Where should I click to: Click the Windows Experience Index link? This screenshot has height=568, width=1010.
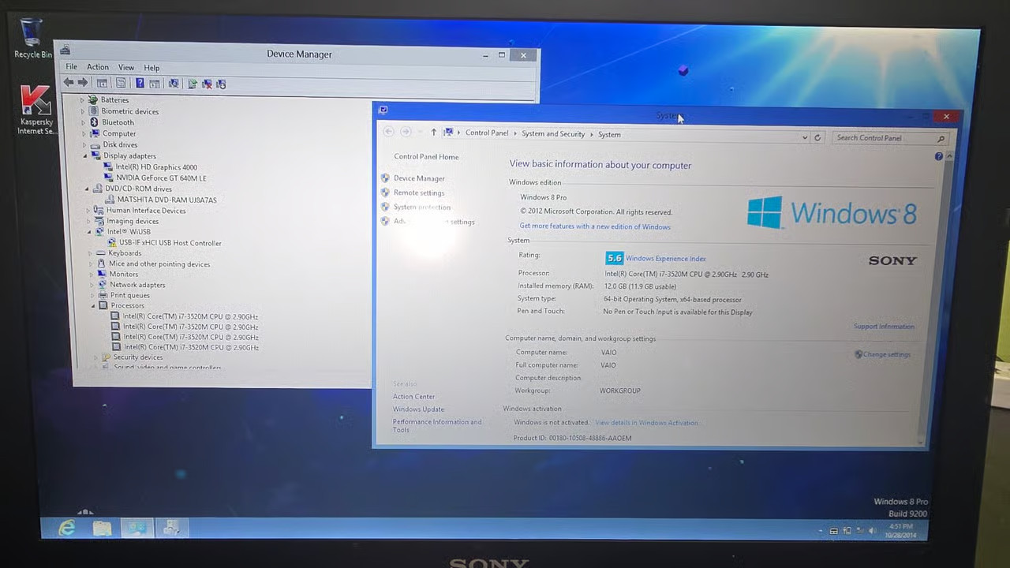coord(665,259)
